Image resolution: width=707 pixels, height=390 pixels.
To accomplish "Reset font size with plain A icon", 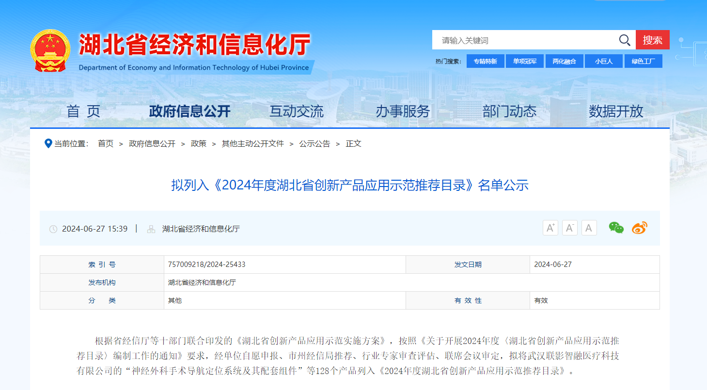I will (589, 228).
